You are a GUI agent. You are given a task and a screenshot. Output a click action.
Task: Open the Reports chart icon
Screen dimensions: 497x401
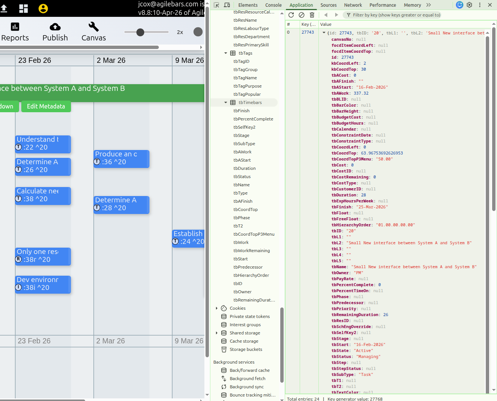pyautogui.click(x=15, y=27)
